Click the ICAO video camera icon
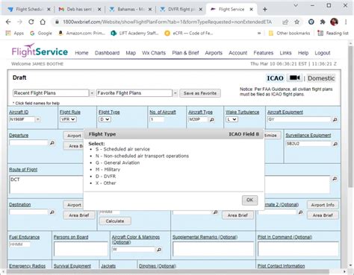This screenshot has height=275, width=354. click(x=294, y=78)
